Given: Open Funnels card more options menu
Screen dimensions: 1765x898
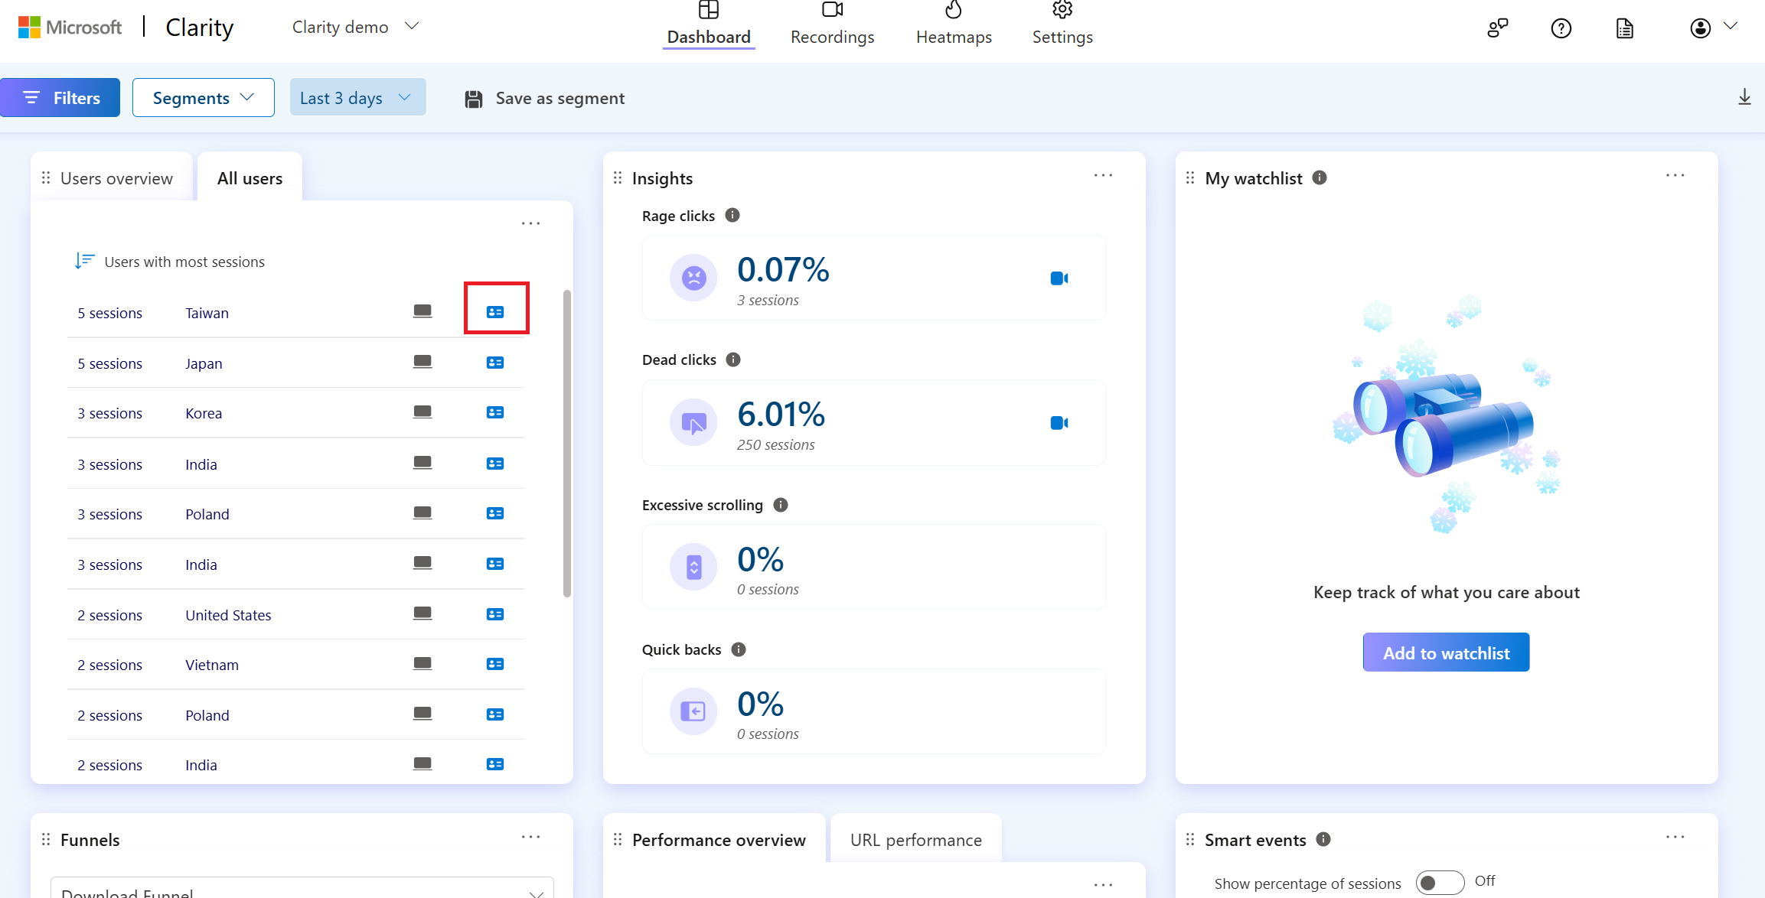Looking at the screenshot, I should coord(530,837).
